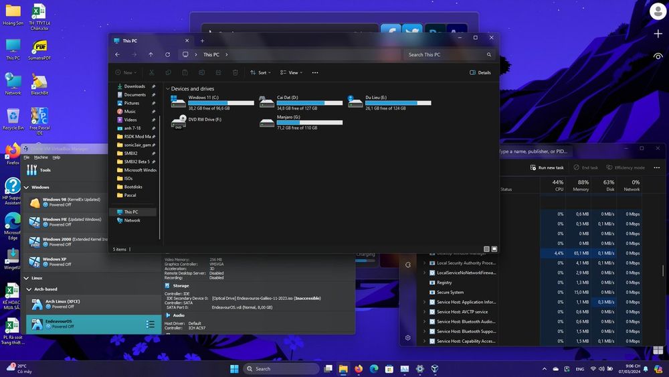669x377 pixels.
Task: Expand Local Security Authority Process row
Action: pos(424,263)
